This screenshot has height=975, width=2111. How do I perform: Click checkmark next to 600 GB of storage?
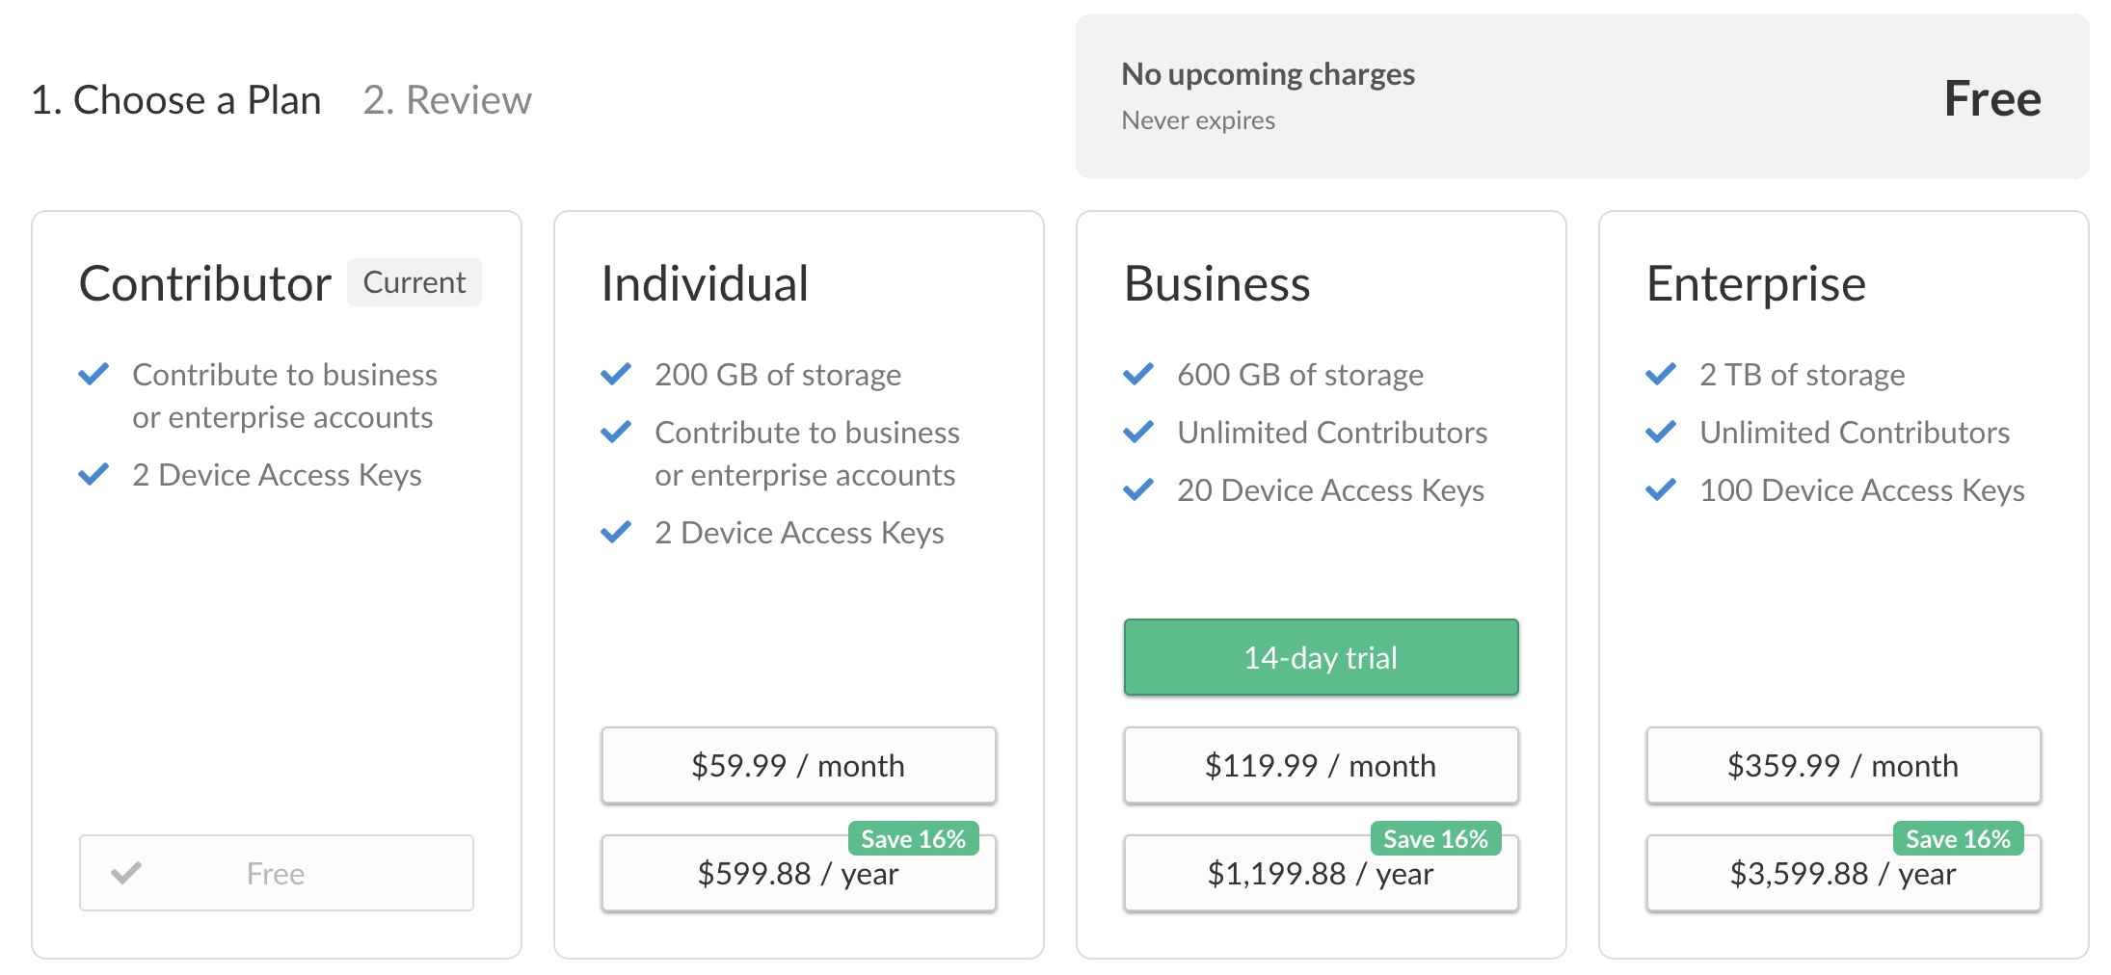(x=1138, y=374)
